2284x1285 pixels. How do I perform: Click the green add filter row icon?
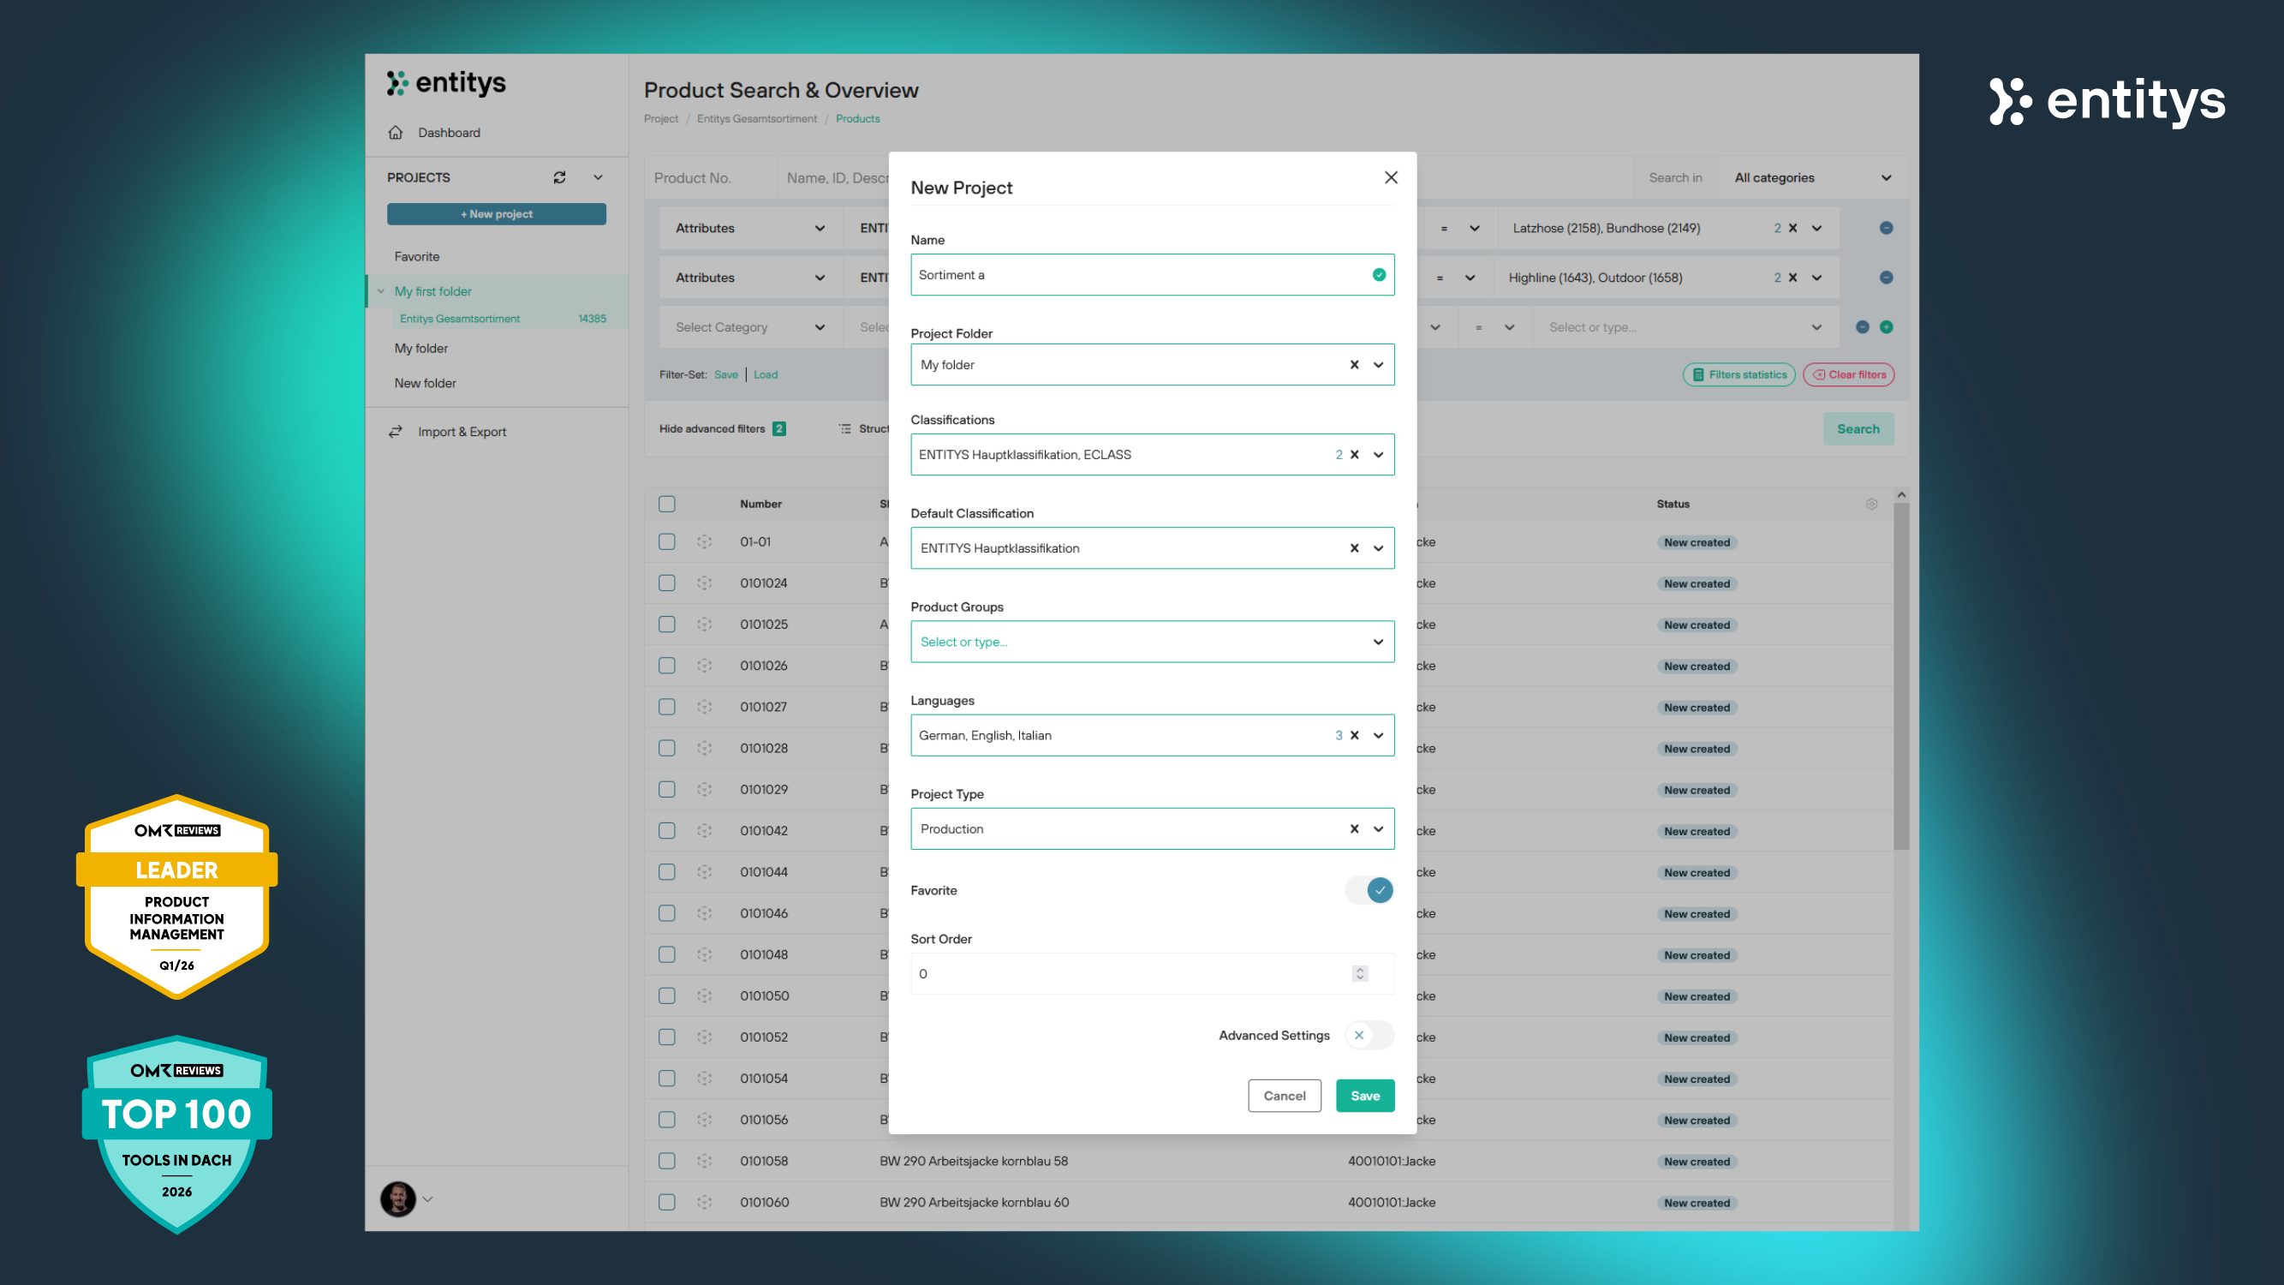tap(1886, 327)
